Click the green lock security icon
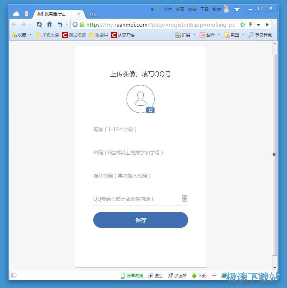This screenshot has height=288, width=287. (x=82, y=24)
